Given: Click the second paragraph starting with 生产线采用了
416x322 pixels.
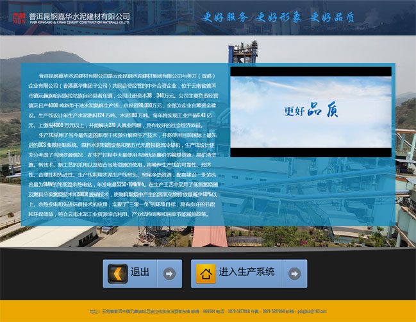Looking at the screenshot, I should coord(125,174).
